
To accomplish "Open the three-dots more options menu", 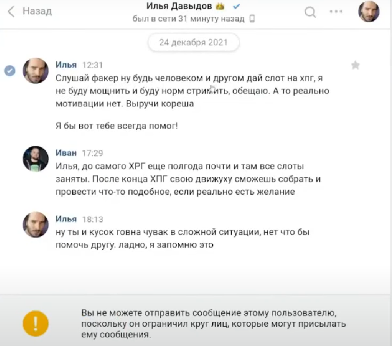I will [336, 11].
